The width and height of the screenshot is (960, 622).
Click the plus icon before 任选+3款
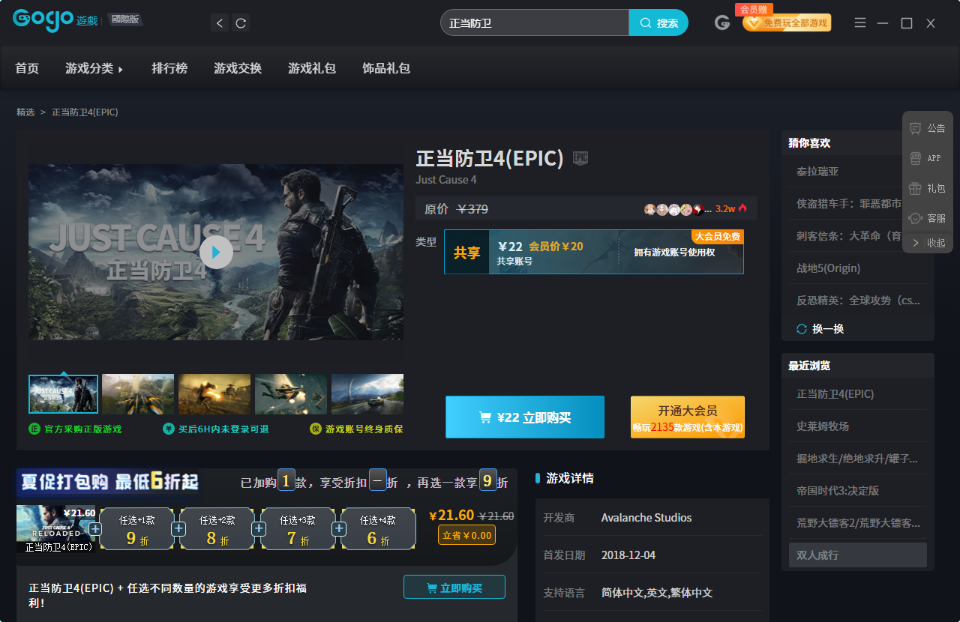point(259,529)
